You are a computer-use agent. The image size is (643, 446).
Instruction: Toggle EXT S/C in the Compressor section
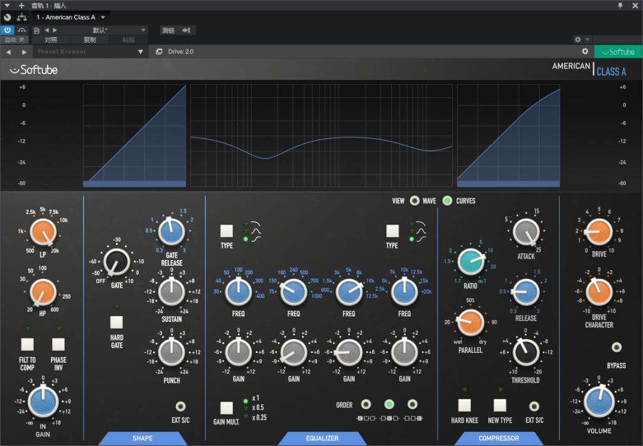[x=534, y=406]
